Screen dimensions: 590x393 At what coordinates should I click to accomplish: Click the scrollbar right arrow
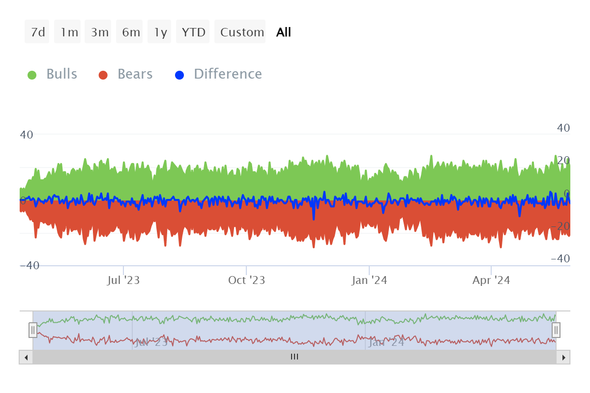(563, 357)
